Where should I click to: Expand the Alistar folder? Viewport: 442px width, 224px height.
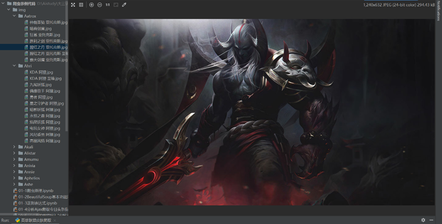(15, 153)
